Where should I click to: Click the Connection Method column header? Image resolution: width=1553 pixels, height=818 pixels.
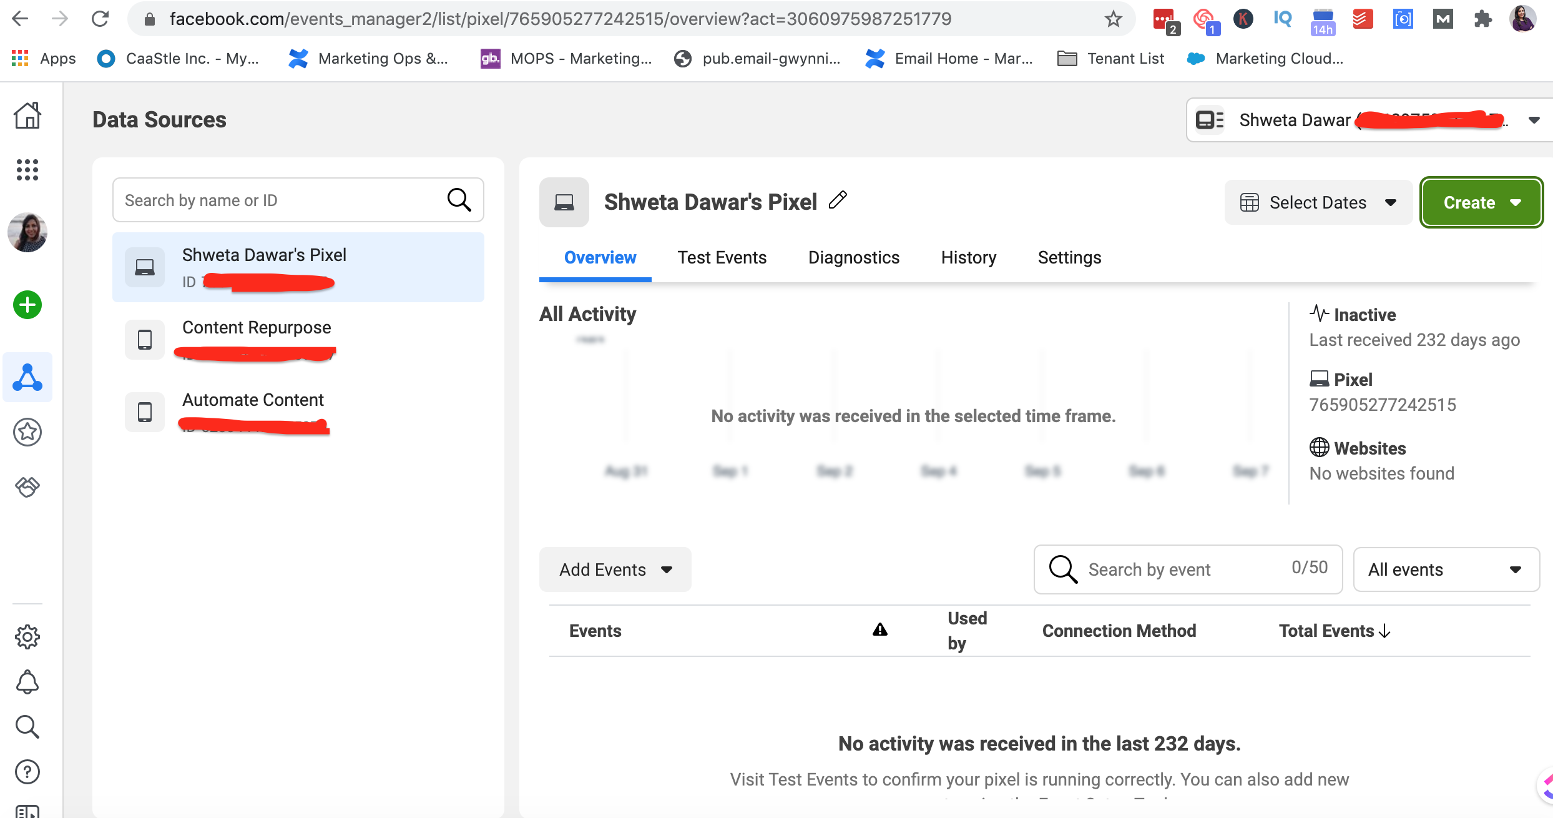[x=1119, y=631]
